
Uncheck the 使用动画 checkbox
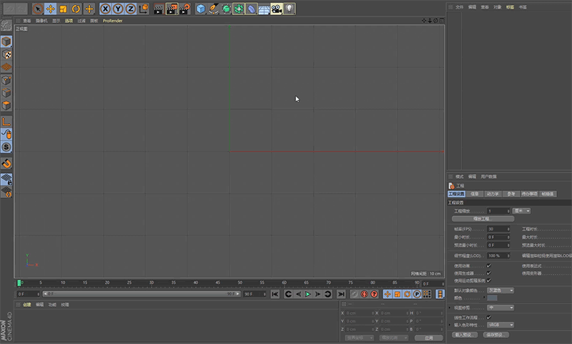tap(488, 265)
